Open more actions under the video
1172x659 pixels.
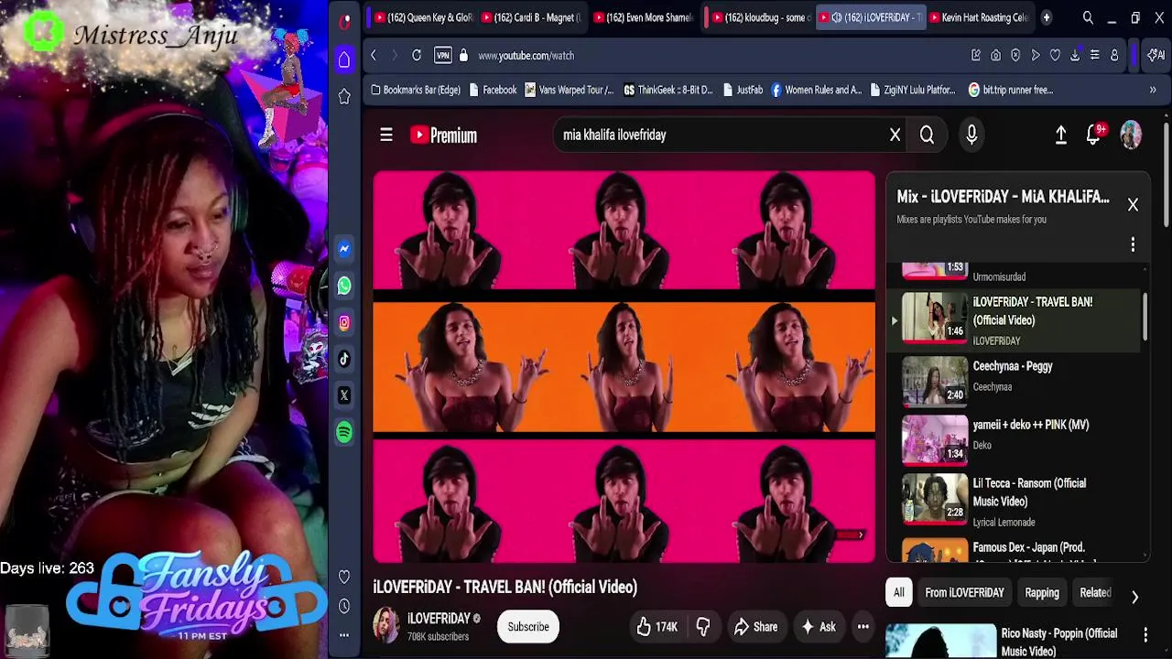863,627
